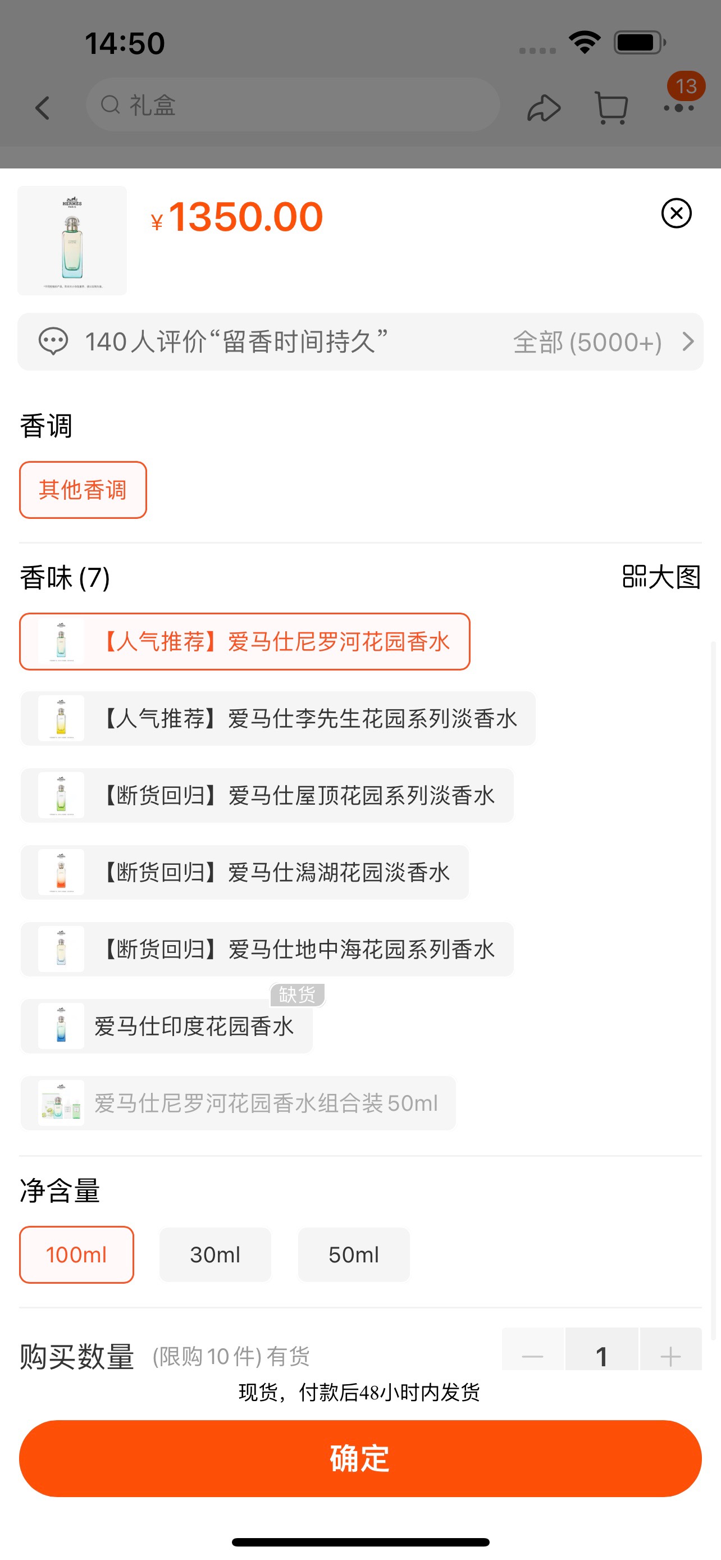Open the product thumbnail image
The image size is (721, 1560).
[x=72, y=240]
